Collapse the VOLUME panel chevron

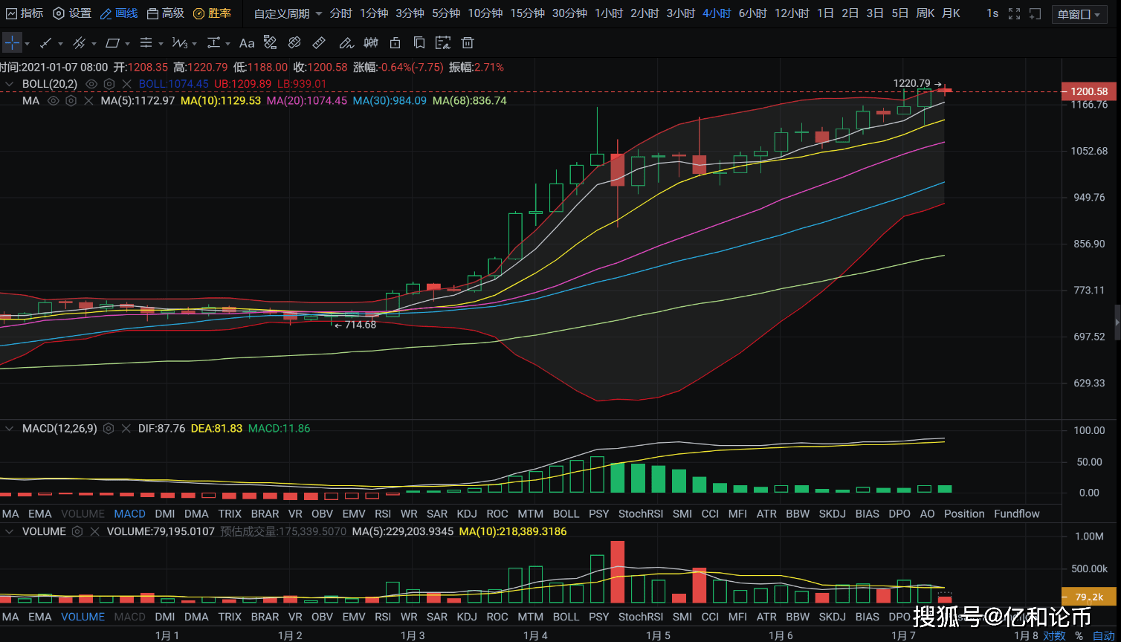point(10,531)
